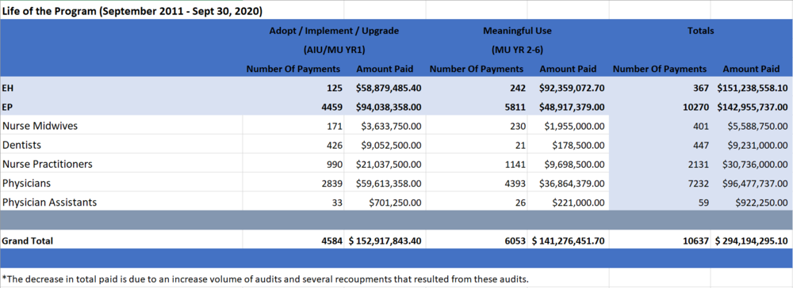The height and width of the screenshot is (288, 793).
Task: Select the cell $21,037,500.00
Action: tap(389, 165)
